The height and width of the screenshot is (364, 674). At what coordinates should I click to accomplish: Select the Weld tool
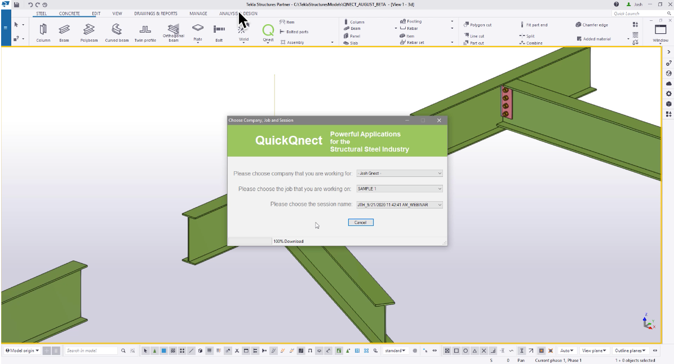[243, 31]
